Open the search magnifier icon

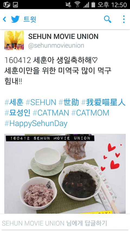point(108,19)
